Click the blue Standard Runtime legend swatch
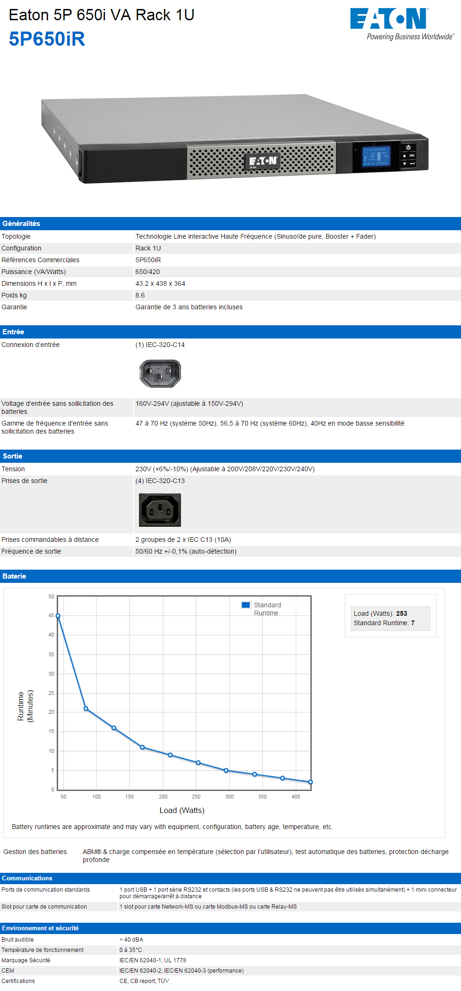Viewport: 461px width, 991px height. point(246,605)
